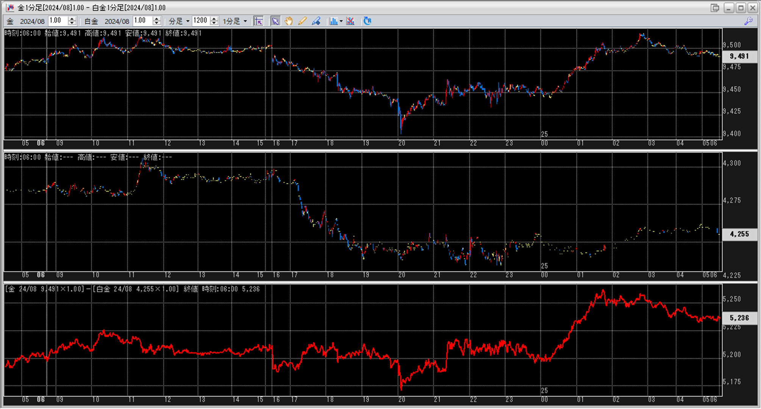
Task: Click the bar chart indicator icon
Action: pyautogui.click(x=333, y=21)
